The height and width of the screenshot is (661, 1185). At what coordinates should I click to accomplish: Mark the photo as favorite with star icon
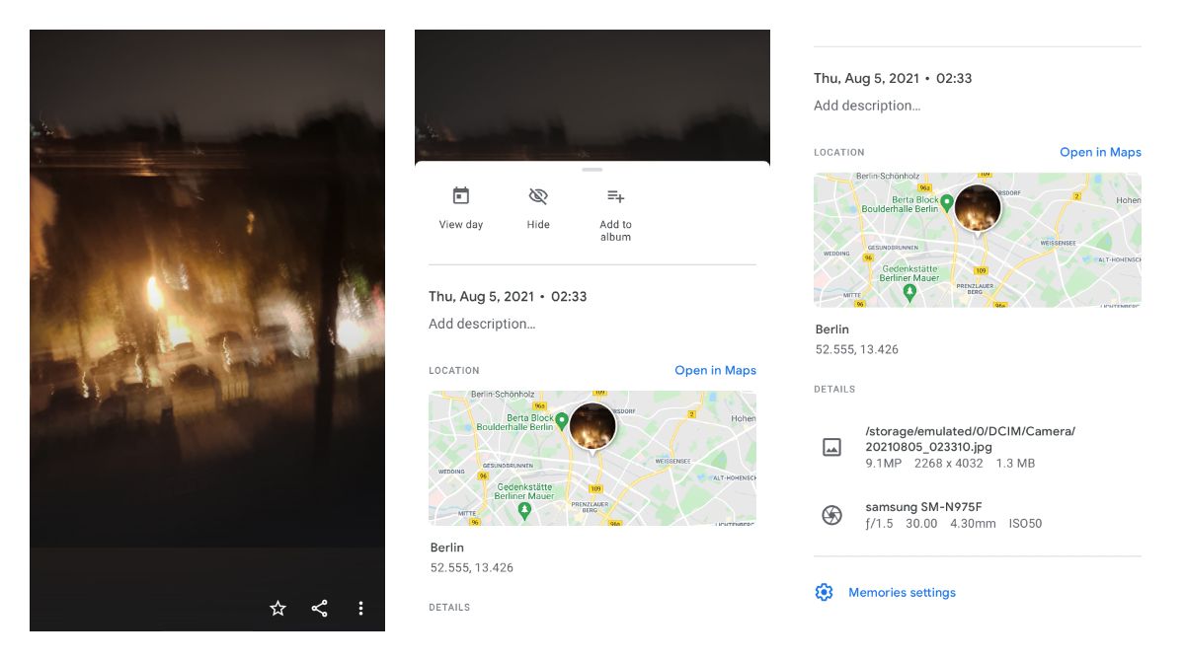tap(277, 608)
